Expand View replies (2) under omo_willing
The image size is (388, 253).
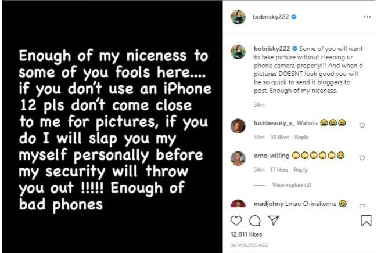[292, 185]
